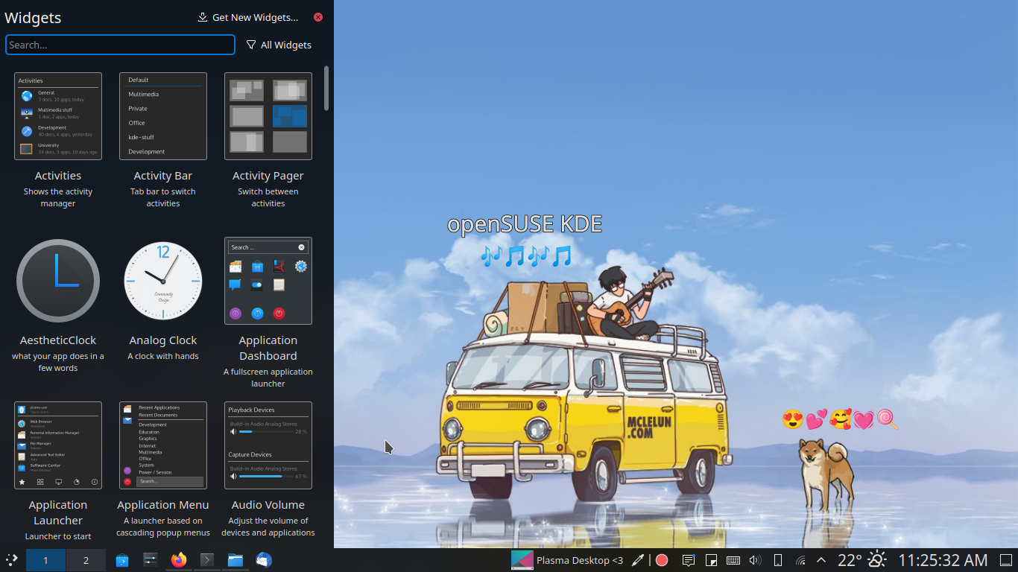Open the notifications tray icon
This screenshot has height=572, width=1018.
click(x=689, y=560)
